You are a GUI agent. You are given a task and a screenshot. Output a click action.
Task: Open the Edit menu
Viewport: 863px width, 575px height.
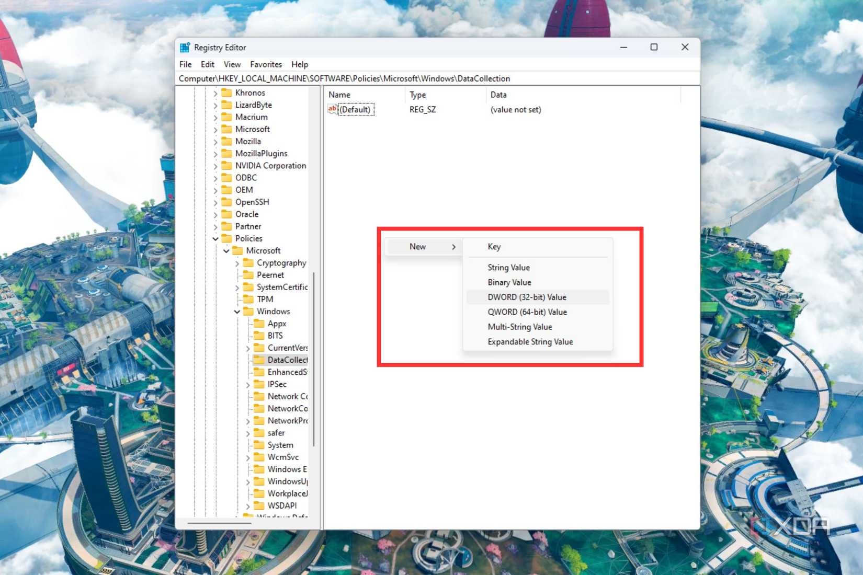208,64
